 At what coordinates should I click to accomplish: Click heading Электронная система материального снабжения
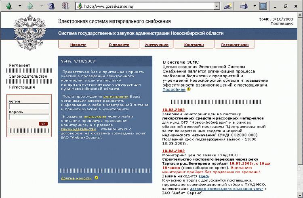(114, 21)
